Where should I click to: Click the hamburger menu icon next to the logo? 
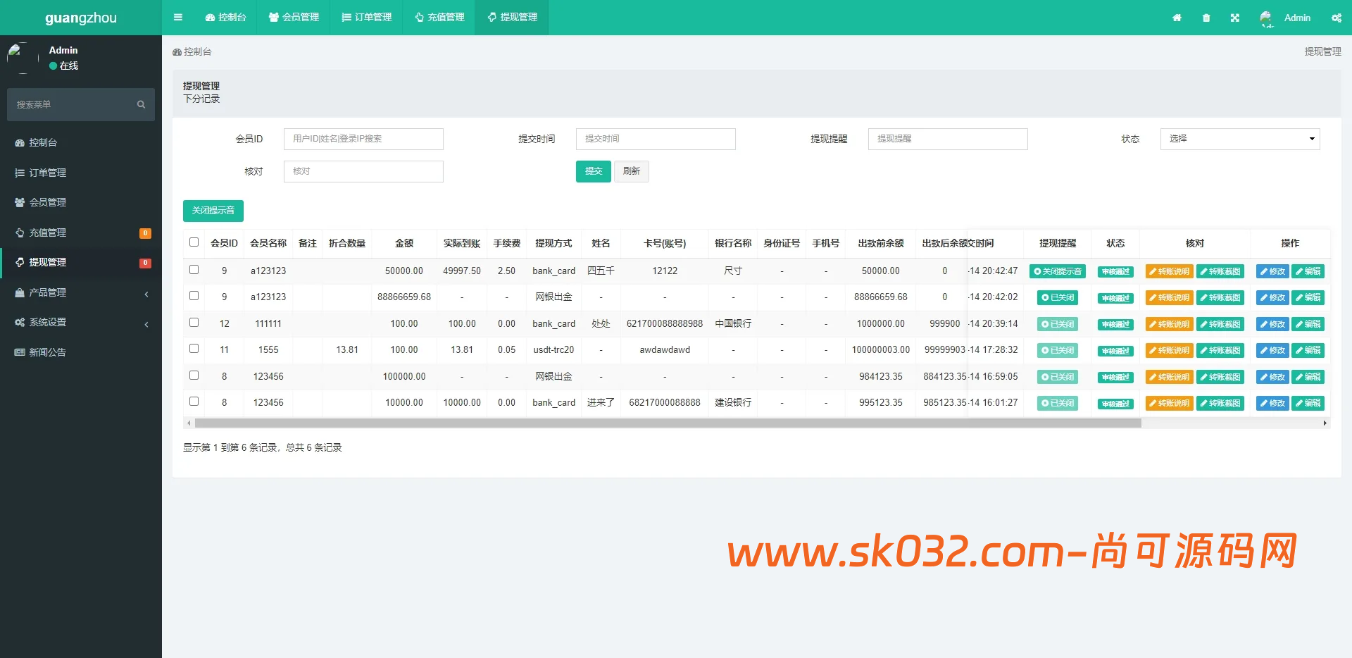pyautogui.click(x=177, y=17)
